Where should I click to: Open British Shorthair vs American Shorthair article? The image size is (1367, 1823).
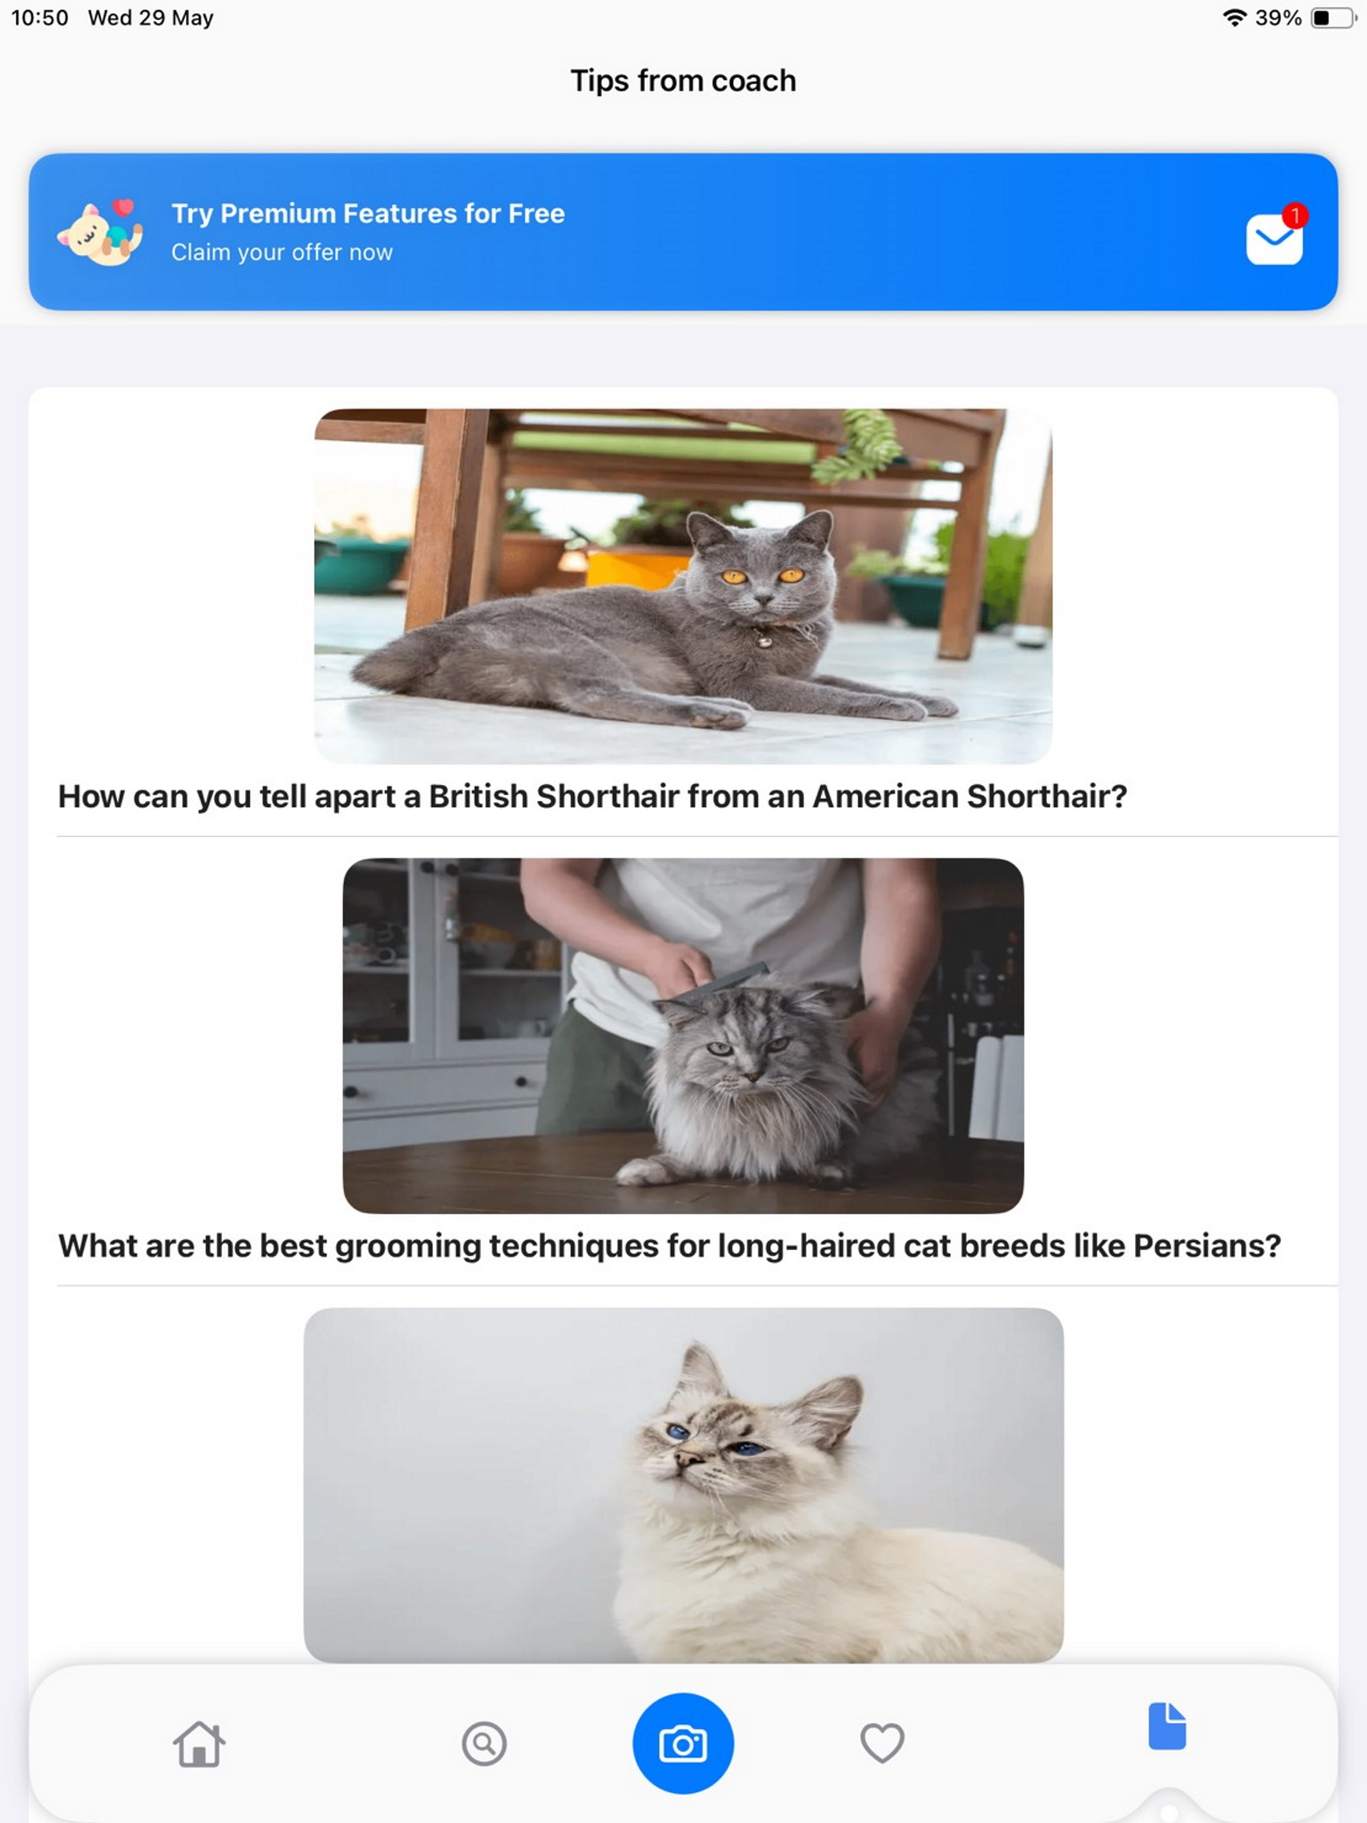pos(592,796)
